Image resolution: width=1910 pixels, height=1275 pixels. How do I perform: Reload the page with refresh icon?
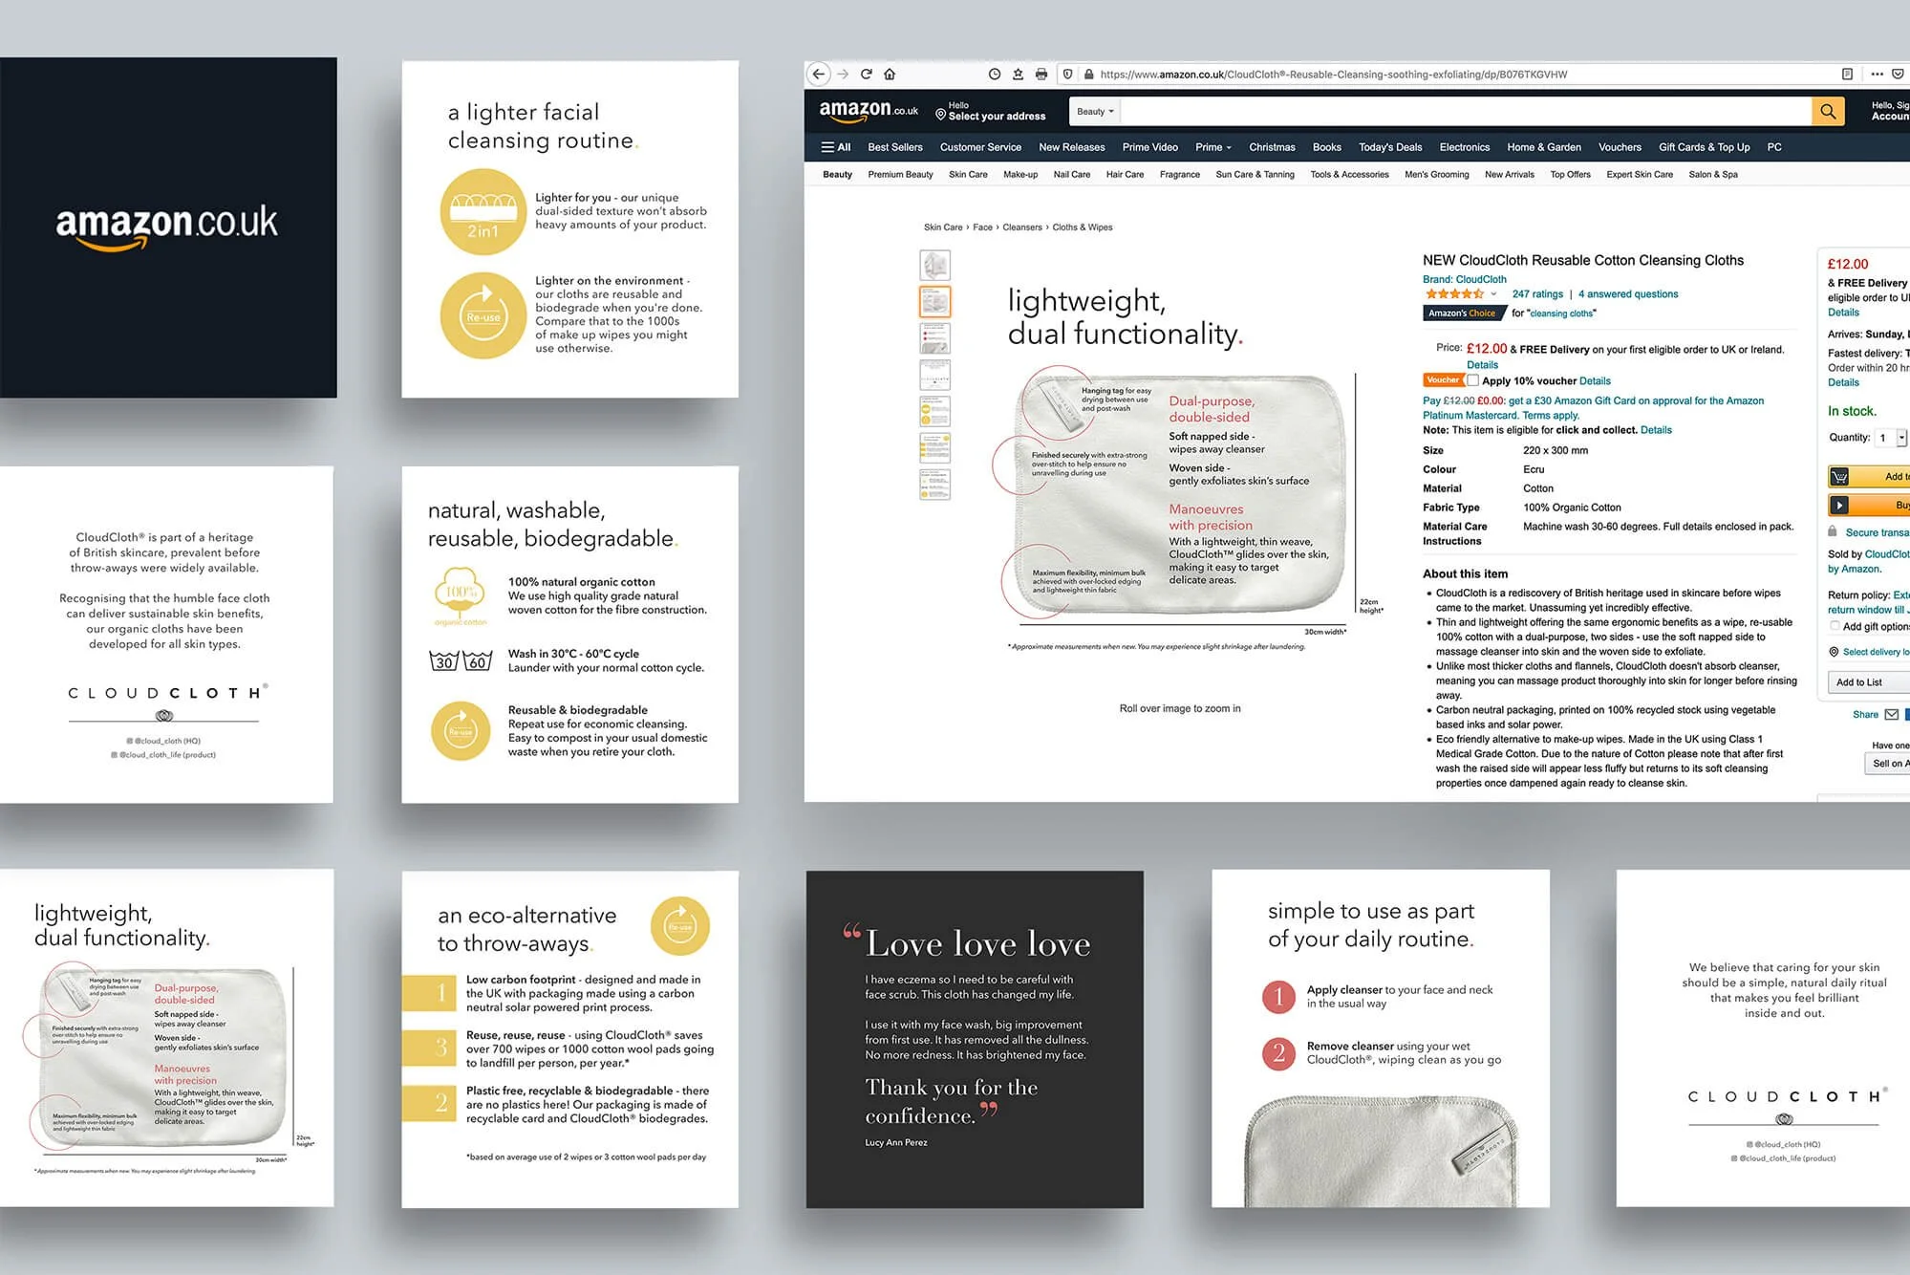tap(866, 74)
